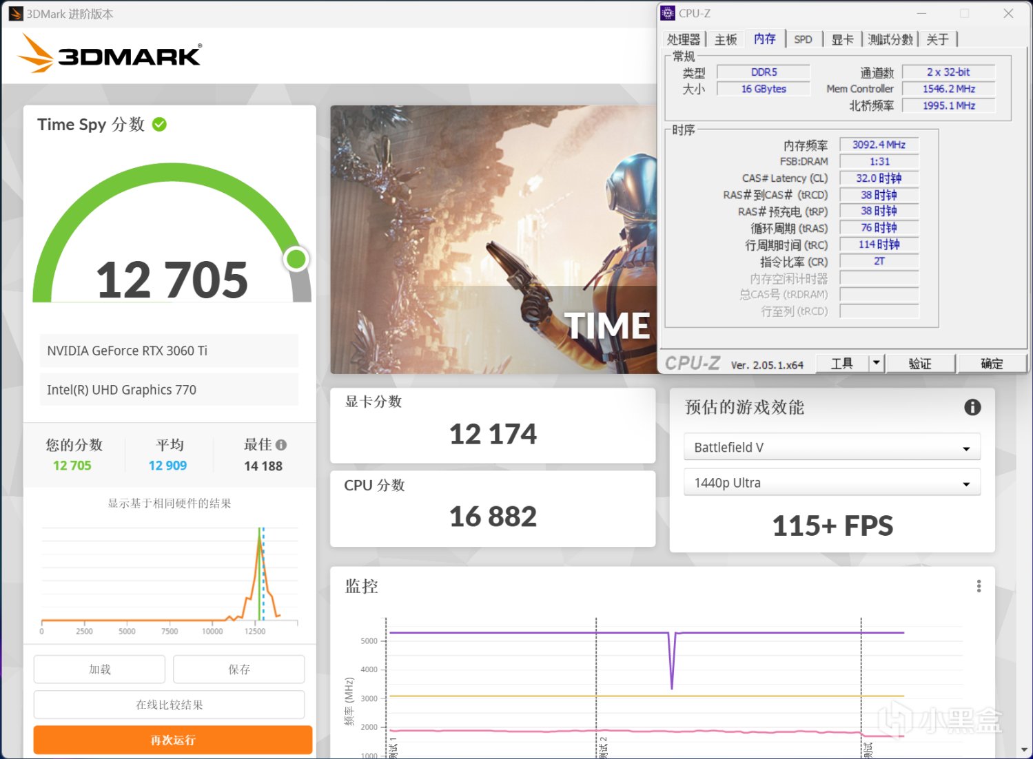Click the 您的分数 value 12 705

72,466
